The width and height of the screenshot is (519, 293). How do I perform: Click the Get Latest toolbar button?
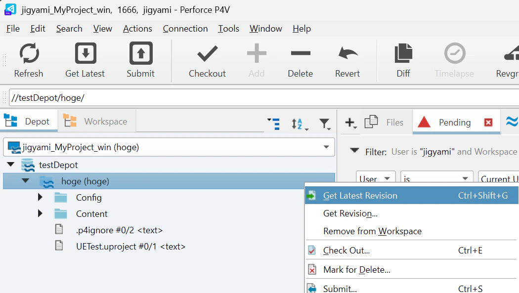coord(85,60)
